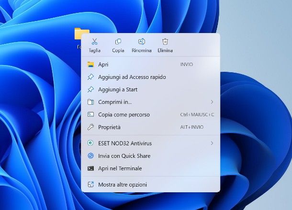Click pin icon beside Aggiungi ad Accesso rapido
The height and width of the screenshot is (210, 292).
coord(90,77)
